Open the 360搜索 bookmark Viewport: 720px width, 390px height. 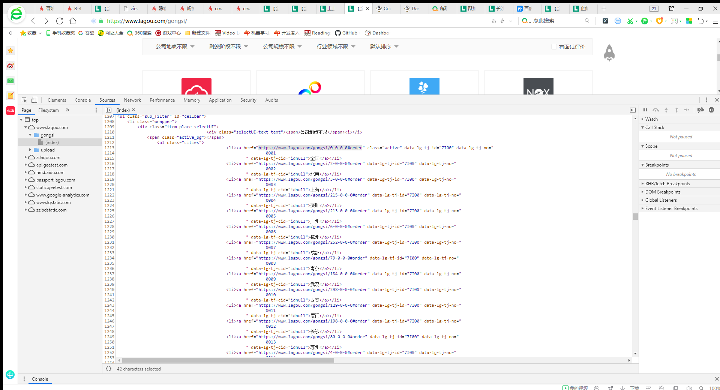(x=139, y=33)
